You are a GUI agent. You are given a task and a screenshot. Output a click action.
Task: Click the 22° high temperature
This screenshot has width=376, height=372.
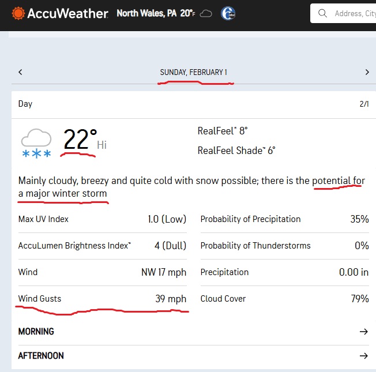pyautogui.click(x=80, y=140)
